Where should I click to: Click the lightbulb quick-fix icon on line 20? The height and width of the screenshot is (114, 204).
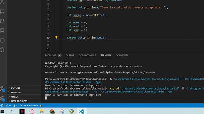(56, 37)
